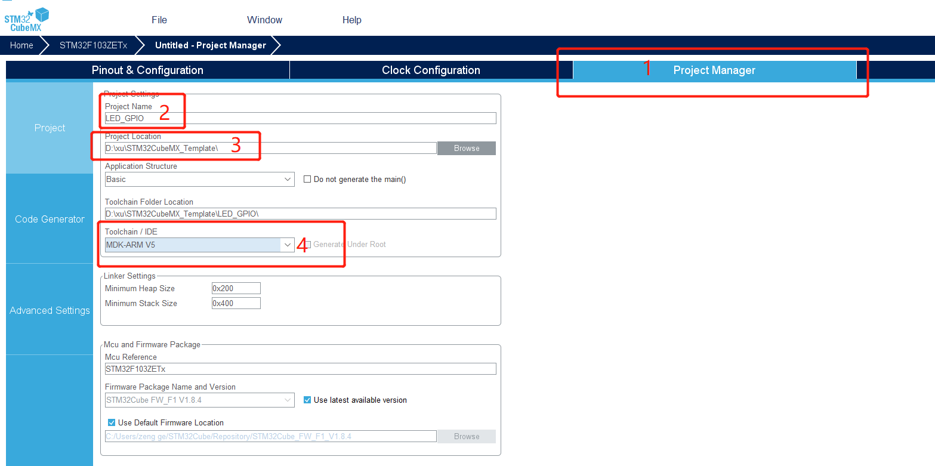Viewport: 935px width, 466px height.
Task: Open the Toolchain / IDE dropdown
Action: pos(199,245)
